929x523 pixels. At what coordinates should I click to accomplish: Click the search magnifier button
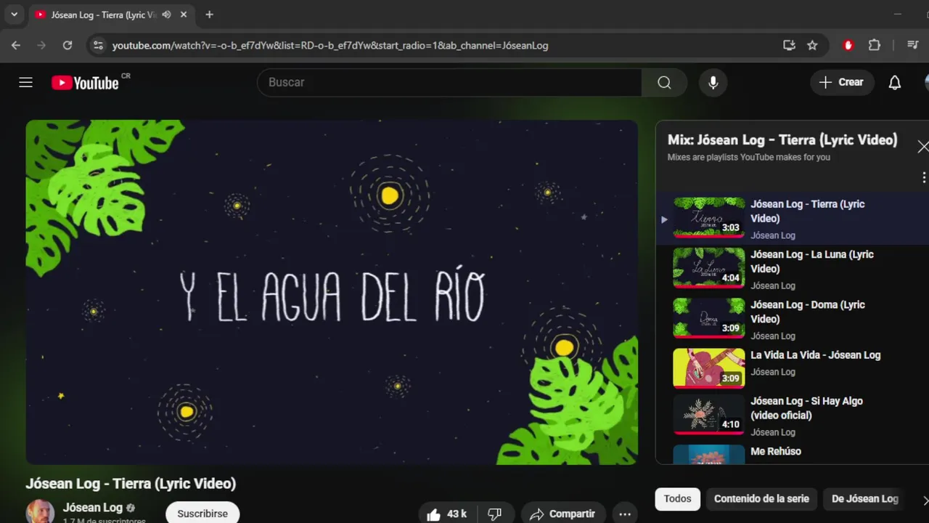tap(664, 83)
